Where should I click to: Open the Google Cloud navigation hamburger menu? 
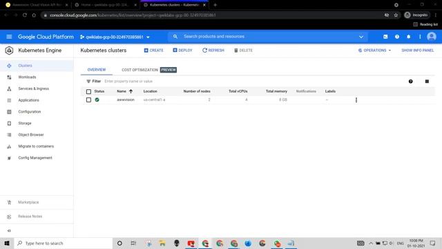9,37
